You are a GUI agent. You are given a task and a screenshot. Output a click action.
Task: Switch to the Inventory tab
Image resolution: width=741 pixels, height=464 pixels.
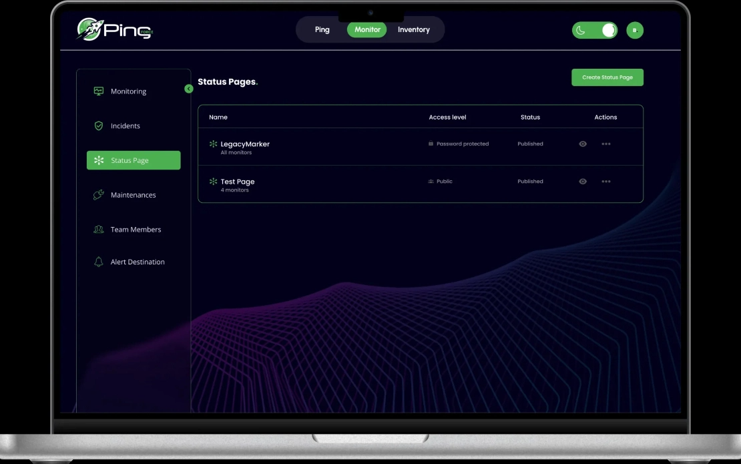click(413, 29)
